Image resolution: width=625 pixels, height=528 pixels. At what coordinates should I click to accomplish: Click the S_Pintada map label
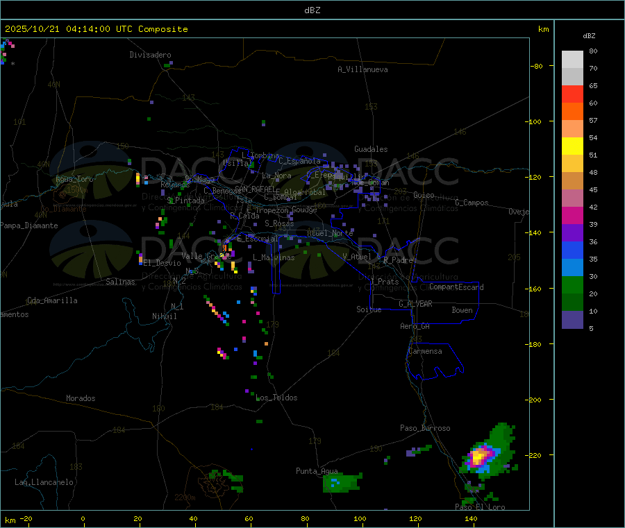(185, 201)
